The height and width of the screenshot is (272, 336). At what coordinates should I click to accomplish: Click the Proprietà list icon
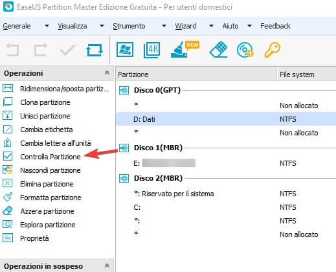[8, 238]
